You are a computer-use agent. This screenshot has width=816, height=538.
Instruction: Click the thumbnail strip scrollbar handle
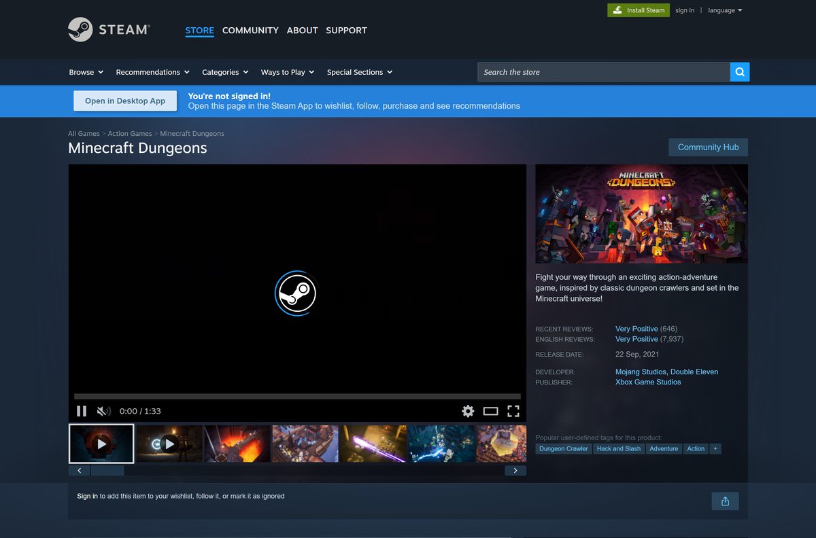pos(107,471)
